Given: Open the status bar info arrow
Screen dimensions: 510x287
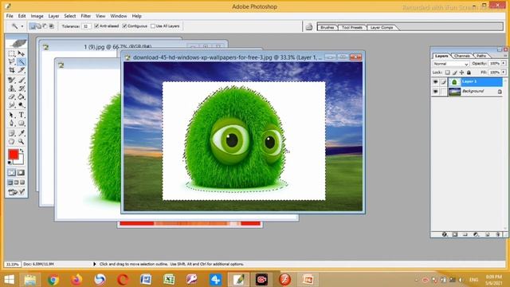Looking at the screenshot, I should pyautogui.click(x=95, y=264).
